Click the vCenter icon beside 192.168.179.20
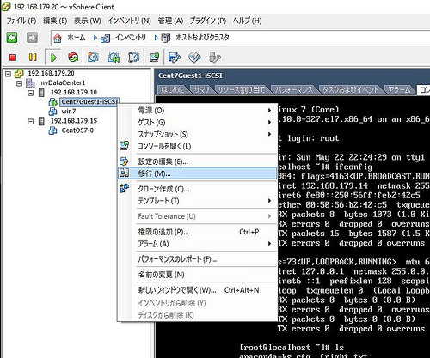This screenshot has height=358, width=430. tap(19, 74)
